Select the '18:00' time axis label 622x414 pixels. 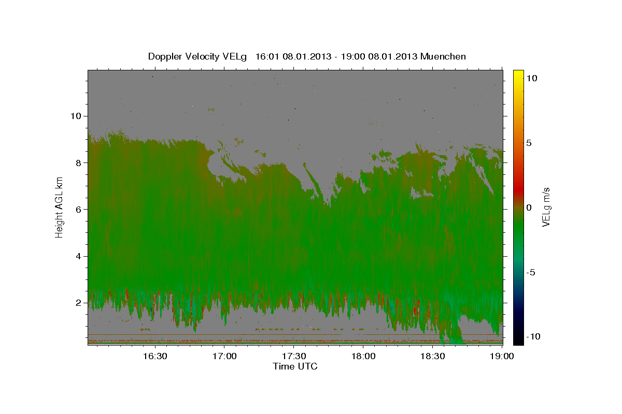click(x=363, y=356)
